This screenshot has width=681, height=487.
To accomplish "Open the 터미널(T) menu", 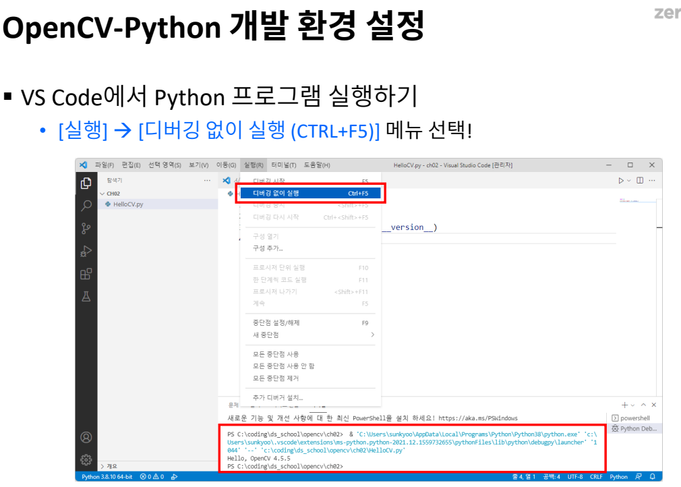I will (x=284, y=165).
